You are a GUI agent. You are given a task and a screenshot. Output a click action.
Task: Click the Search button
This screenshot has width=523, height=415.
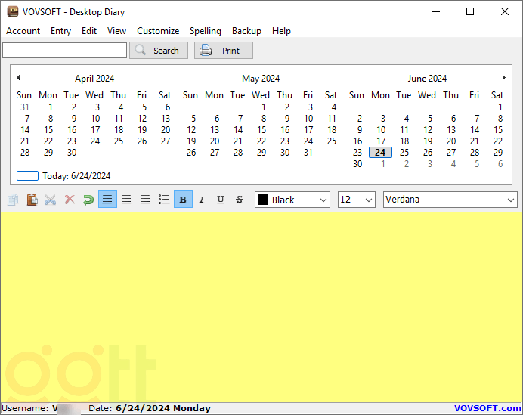[x=159, y=51]
